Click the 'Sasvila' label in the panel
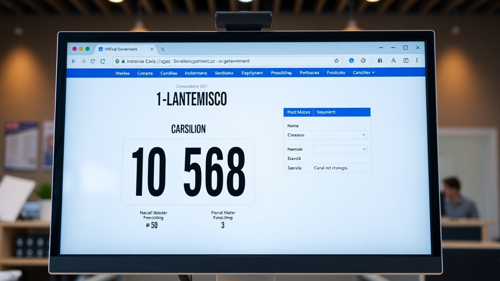 click(294, 168)
